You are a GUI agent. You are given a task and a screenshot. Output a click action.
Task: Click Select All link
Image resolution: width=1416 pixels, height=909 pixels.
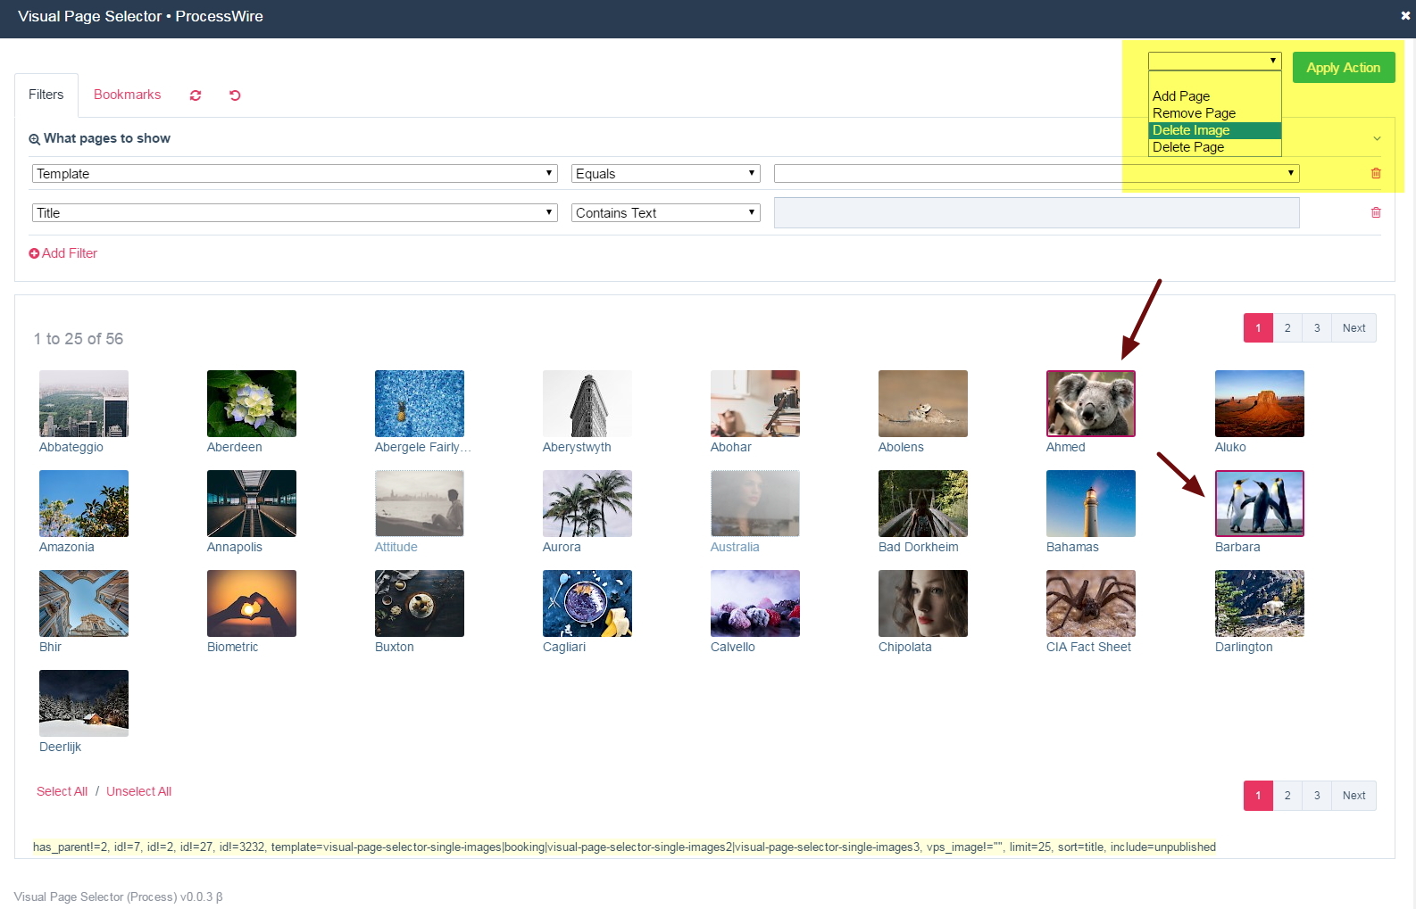(x=62, y=791)
